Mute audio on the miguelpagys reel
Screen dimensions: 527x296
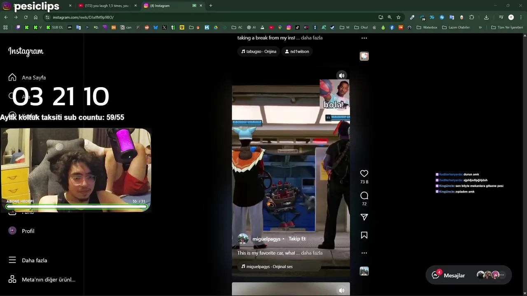point(341,76)
